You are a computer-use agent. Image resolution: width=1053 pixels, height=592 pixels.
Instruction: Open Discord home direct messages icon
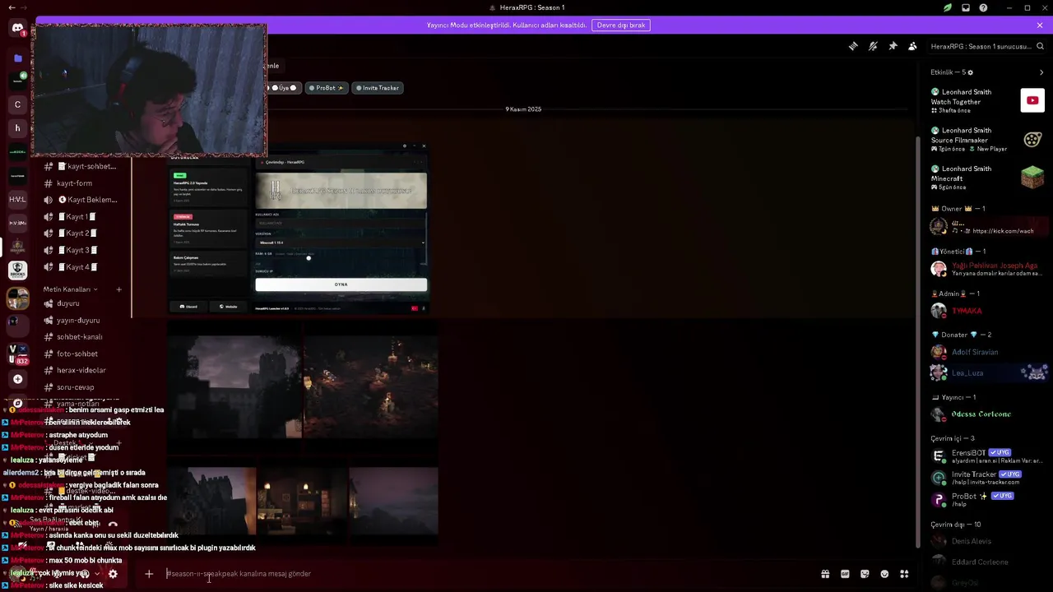tap(17, 28)
